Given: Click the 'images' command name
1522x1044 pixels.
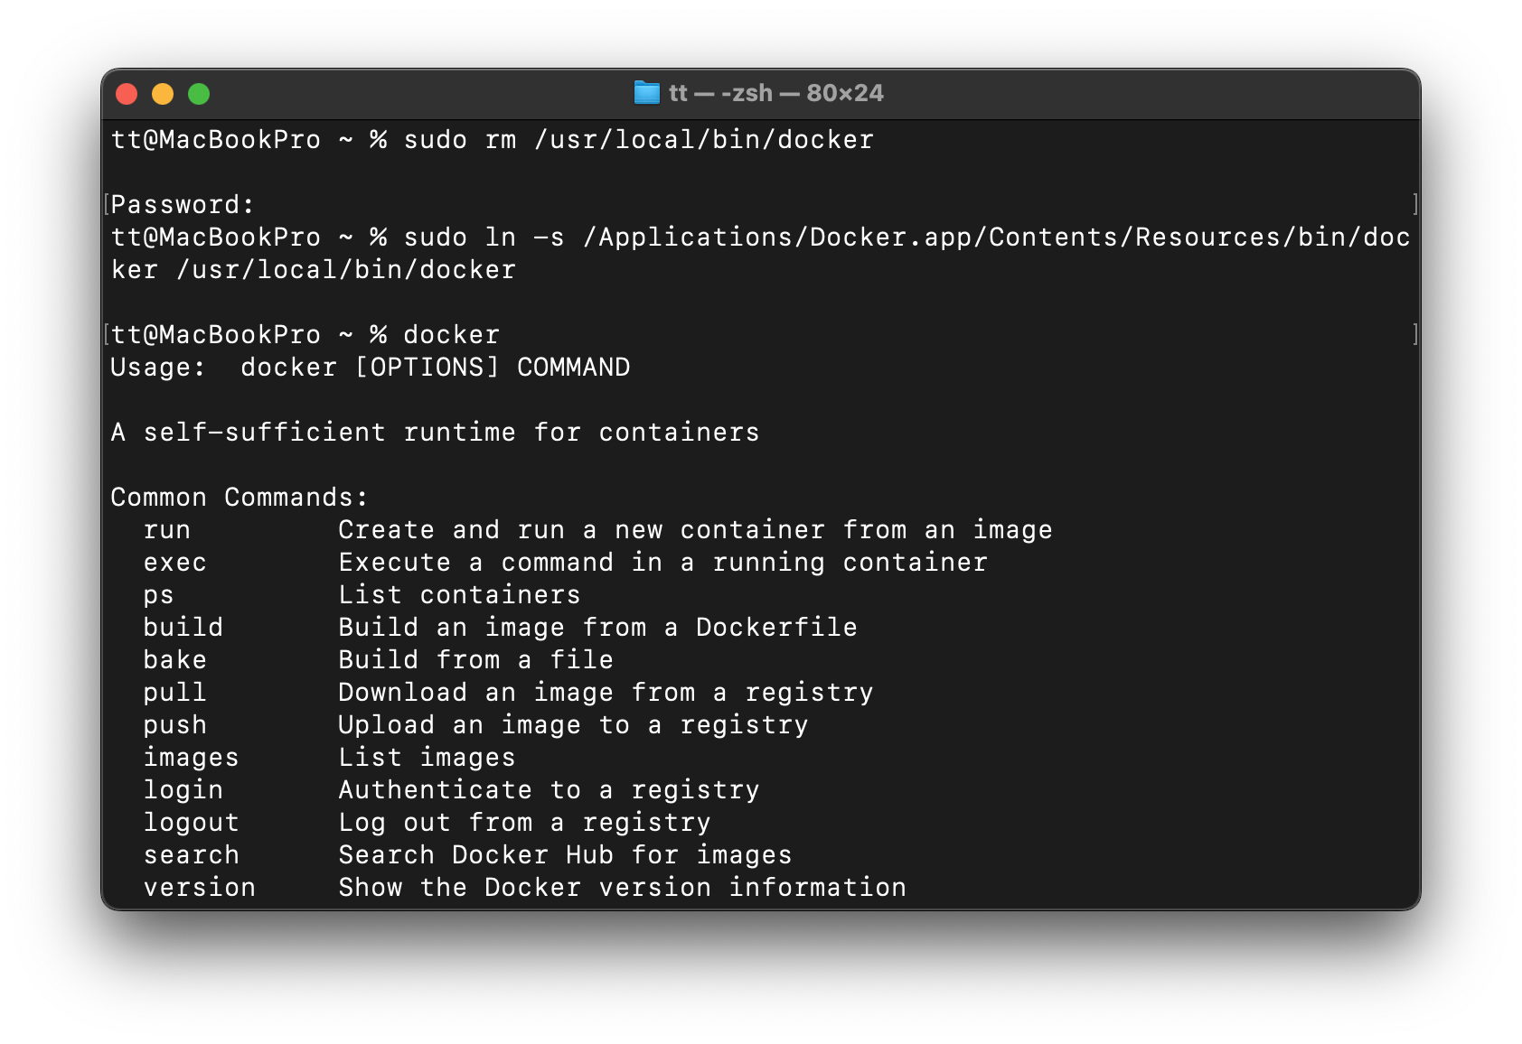Looking at the screenshot, I should pyautogui.click(x=192, y=758).
